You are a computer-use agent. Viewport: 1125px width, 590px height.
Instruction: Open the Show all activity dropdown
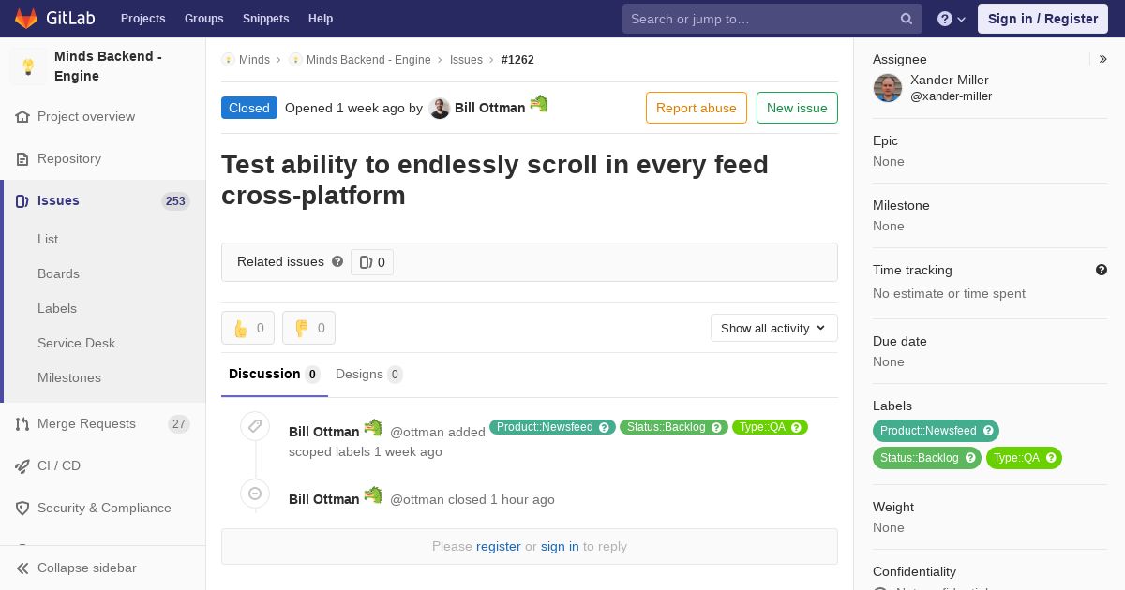click(x=773, y=328)
